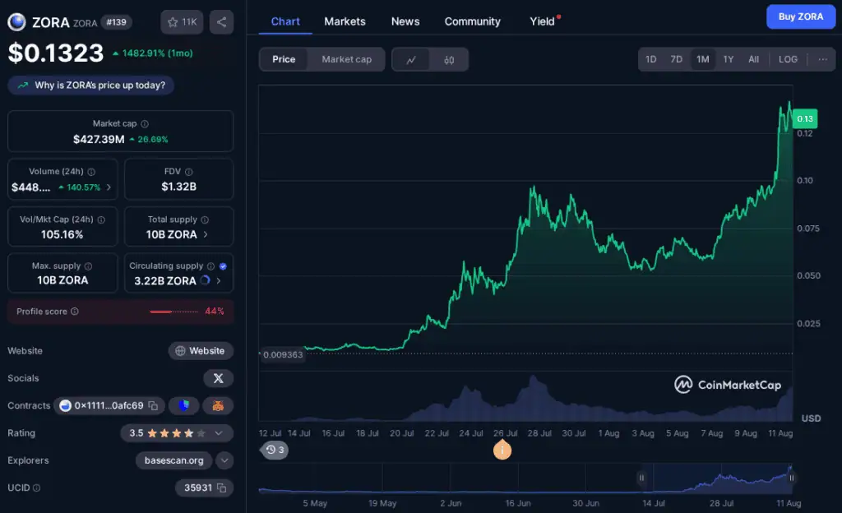This screenshot has height=513, width=842.
Task: Click the MetaMask fox icon
Action: pyautogui.click(x=217, y=405)
